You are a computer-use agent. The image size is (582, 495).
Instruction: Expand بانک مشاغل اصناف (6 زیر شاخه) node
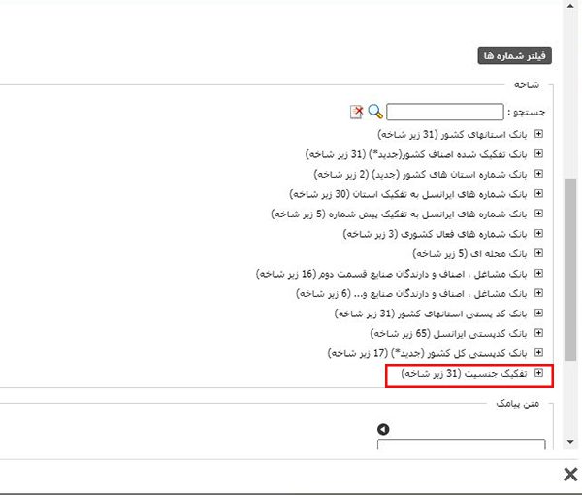tap(538, 293)
